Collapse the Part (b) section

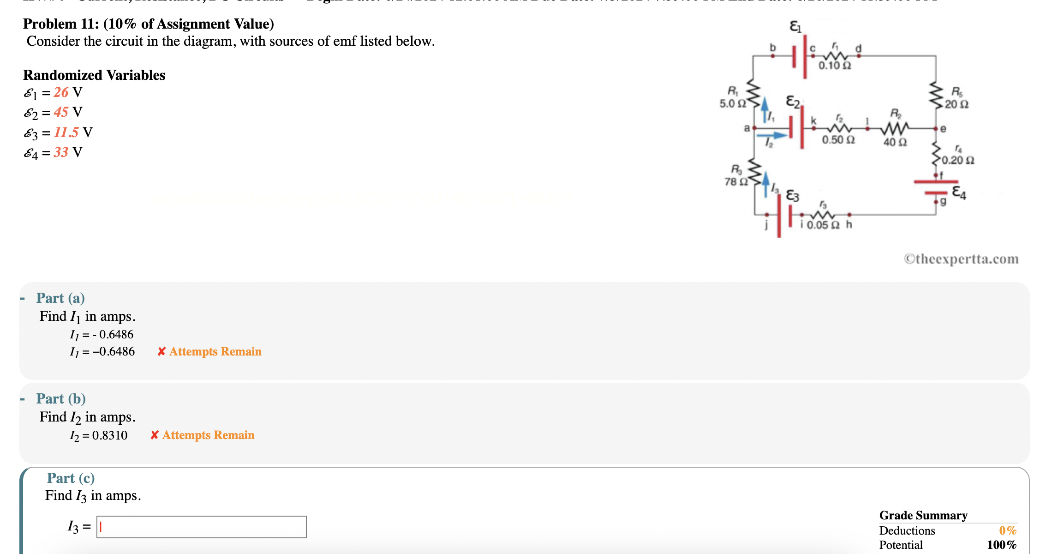pyautogui.click(x=23, y=398)
